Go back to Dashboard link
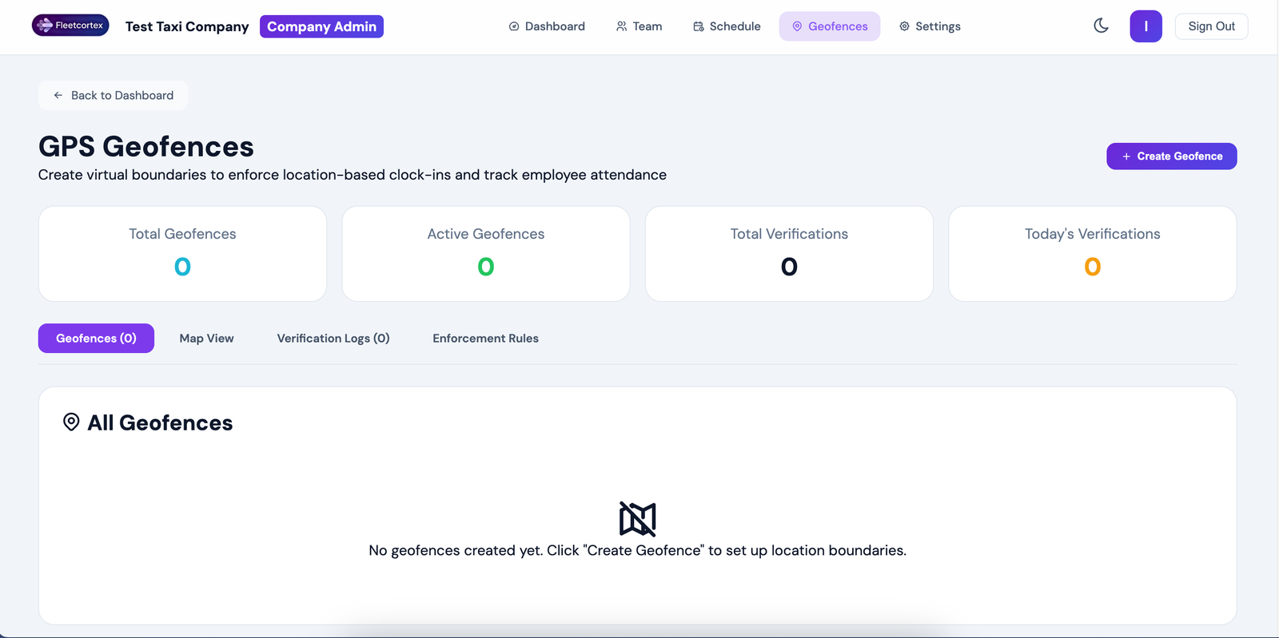 114,95
